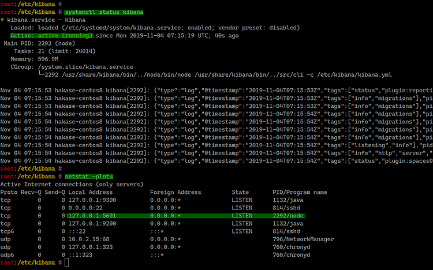Click the State column header
Screen dimensions: 433x270
[241, 192]
